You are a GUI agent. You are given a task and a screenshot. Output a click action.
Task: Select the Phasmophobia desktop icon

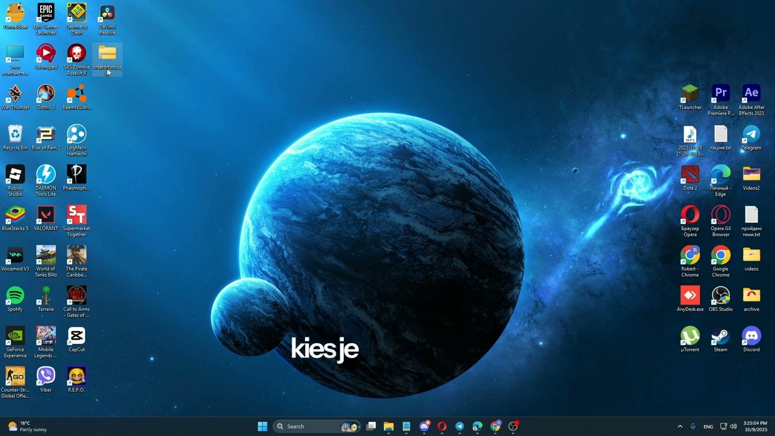[x=76, y=178]
